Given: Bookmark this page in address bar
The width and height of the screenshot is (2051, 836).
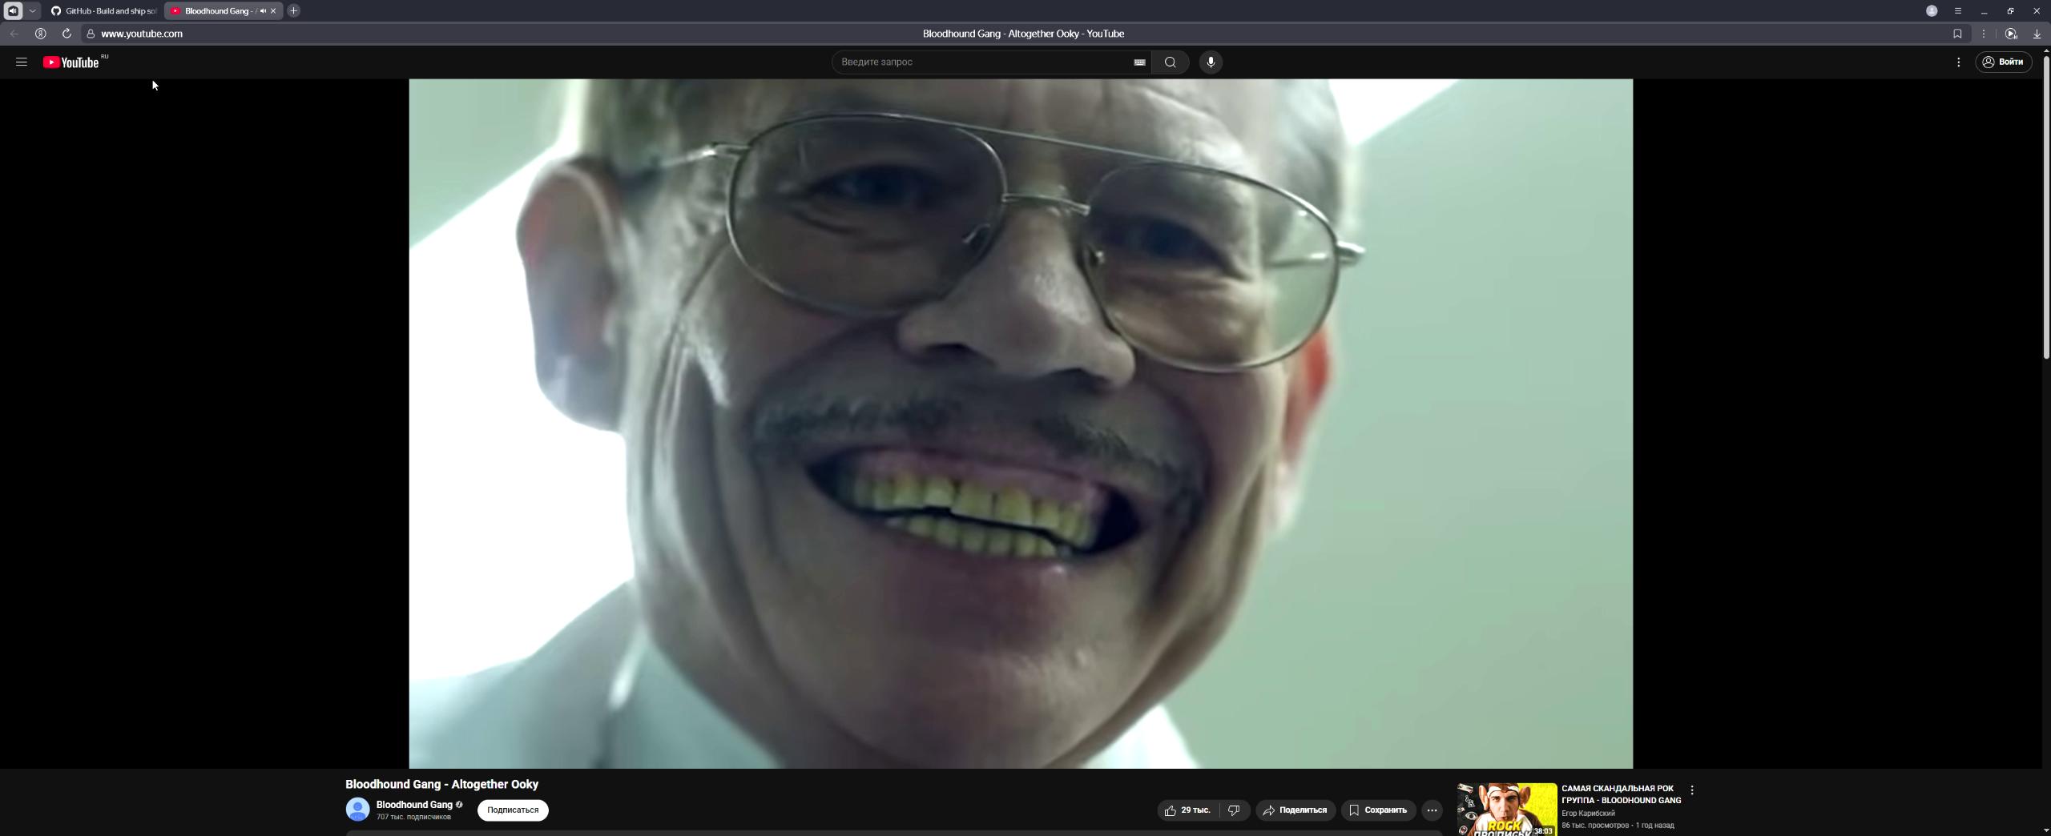Looking at the screenshot, I should 1957,34.
